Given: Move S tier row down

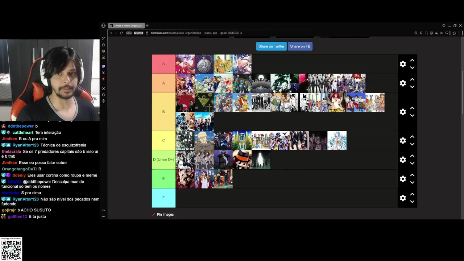Looking at the screenshot, I should 412,68.
